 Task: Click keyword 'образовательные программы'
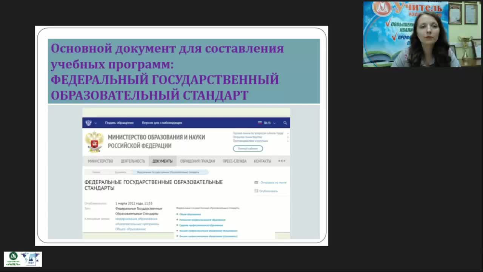(137, 224)
